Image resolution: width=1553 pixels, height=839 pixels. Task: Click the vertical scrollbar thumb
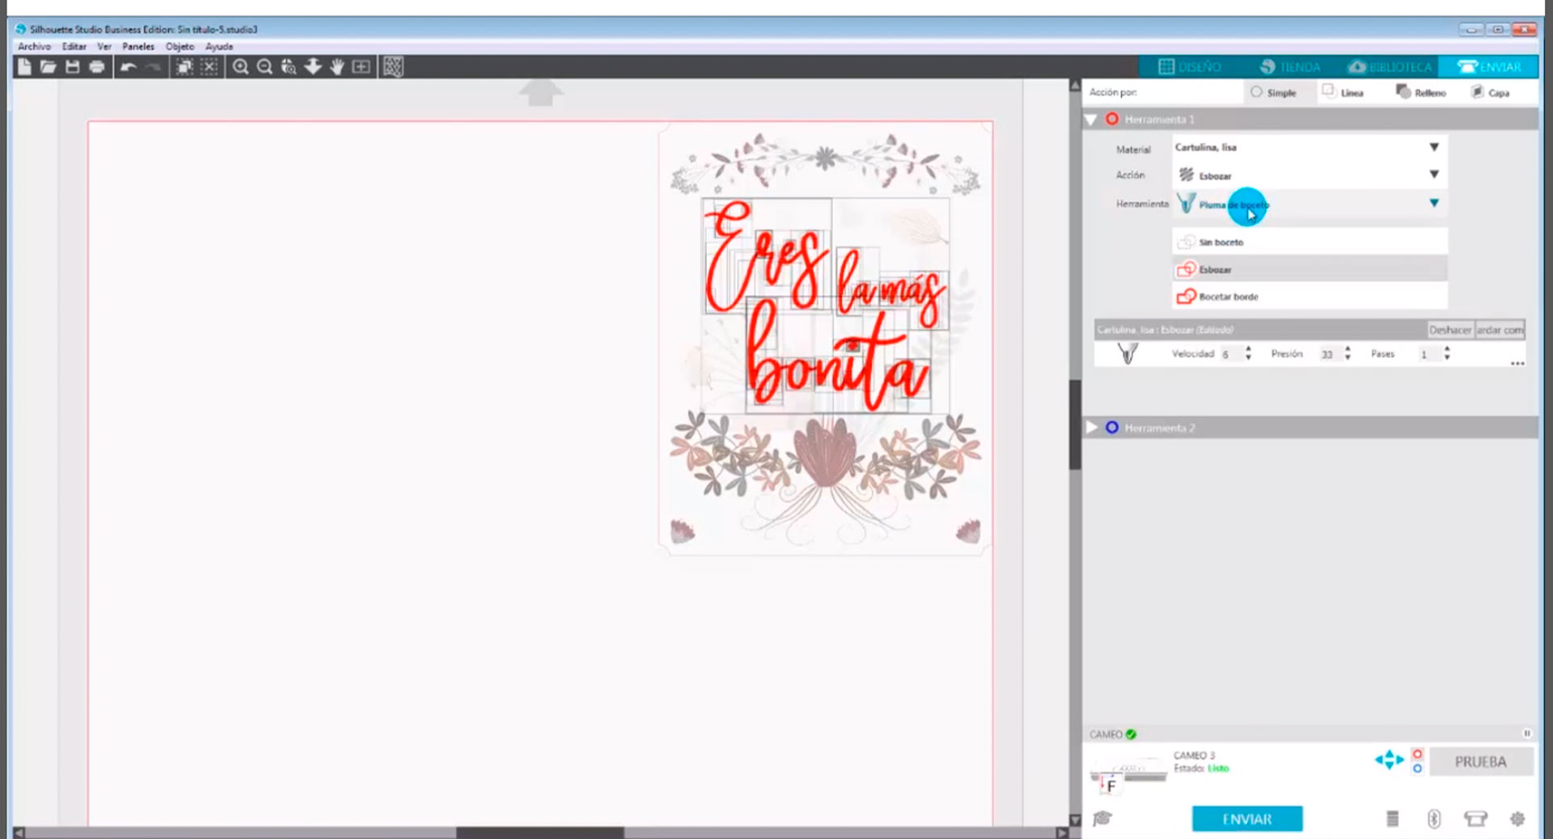(x=1075, y=425)
